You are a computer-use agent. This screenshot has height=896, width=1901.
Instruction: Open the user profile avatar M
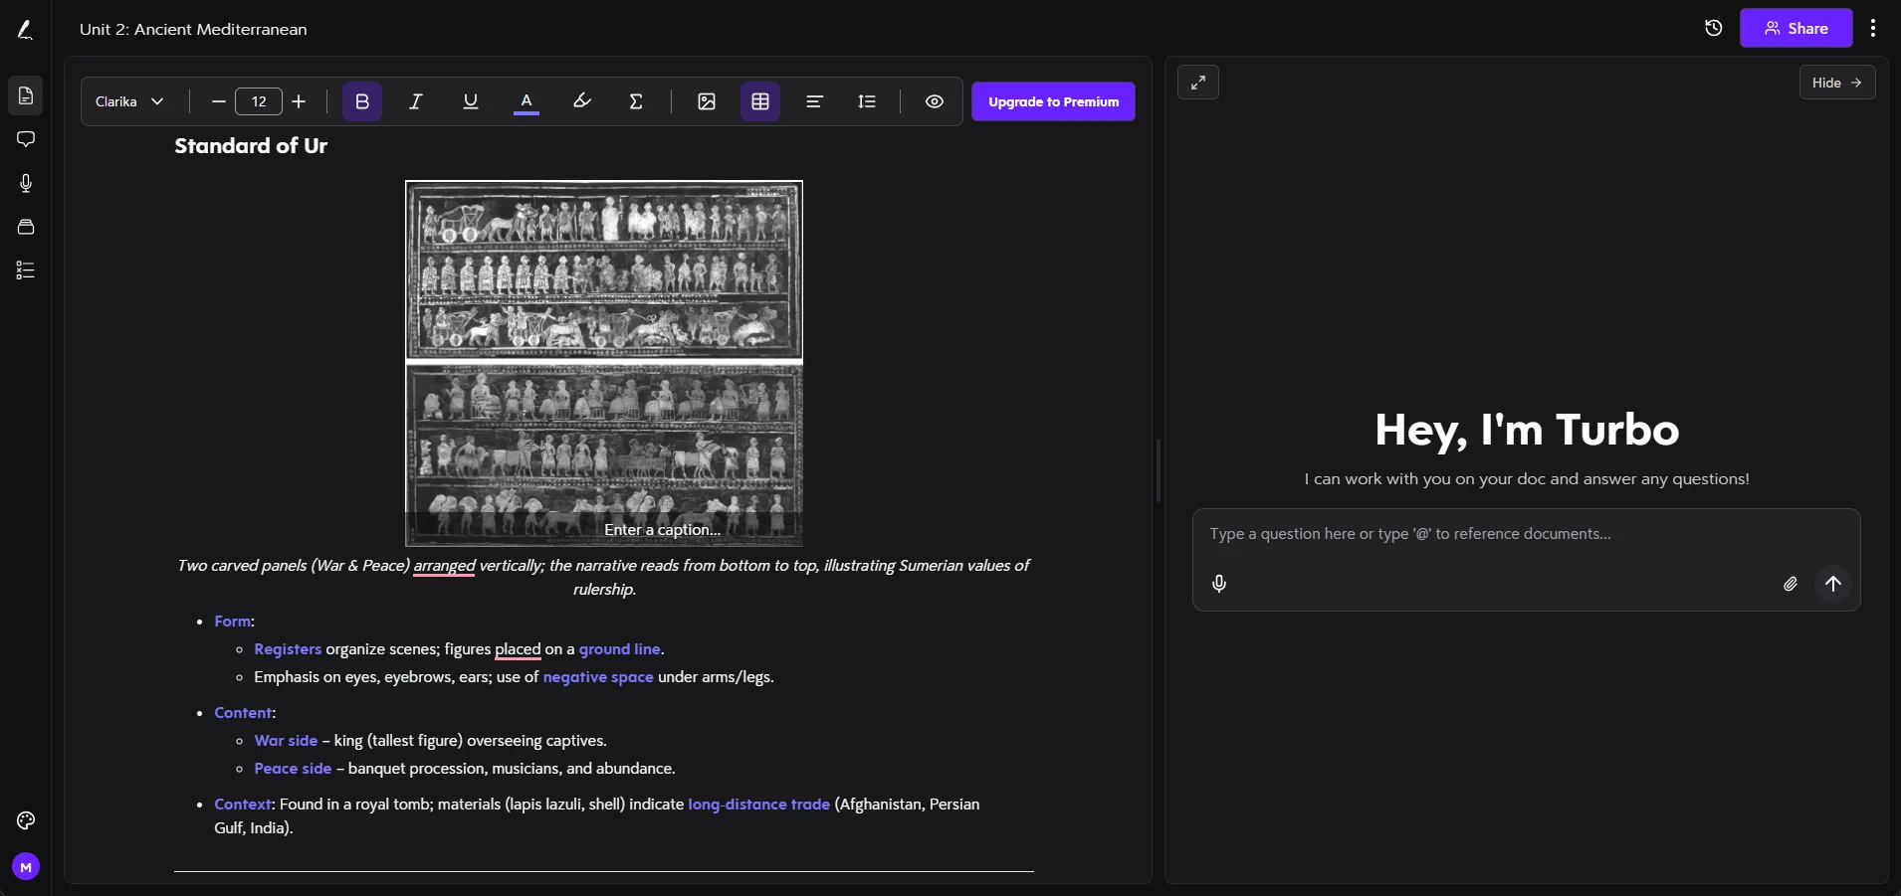pyautogui.click(x=26, y=867)
